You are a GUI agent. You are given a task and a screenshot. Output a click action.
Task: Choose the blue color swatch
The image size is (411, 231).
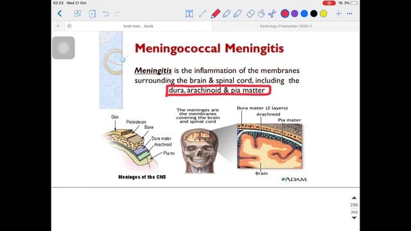(304, 13)
